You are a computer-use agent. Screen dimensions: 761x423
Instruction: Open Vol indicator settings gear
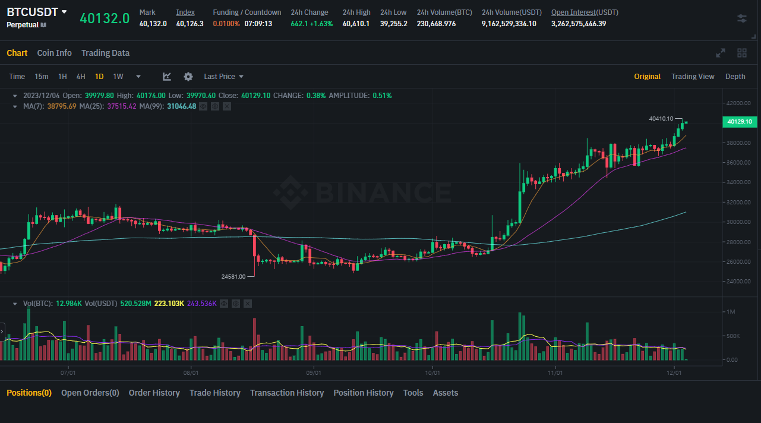tap(236, 304)
